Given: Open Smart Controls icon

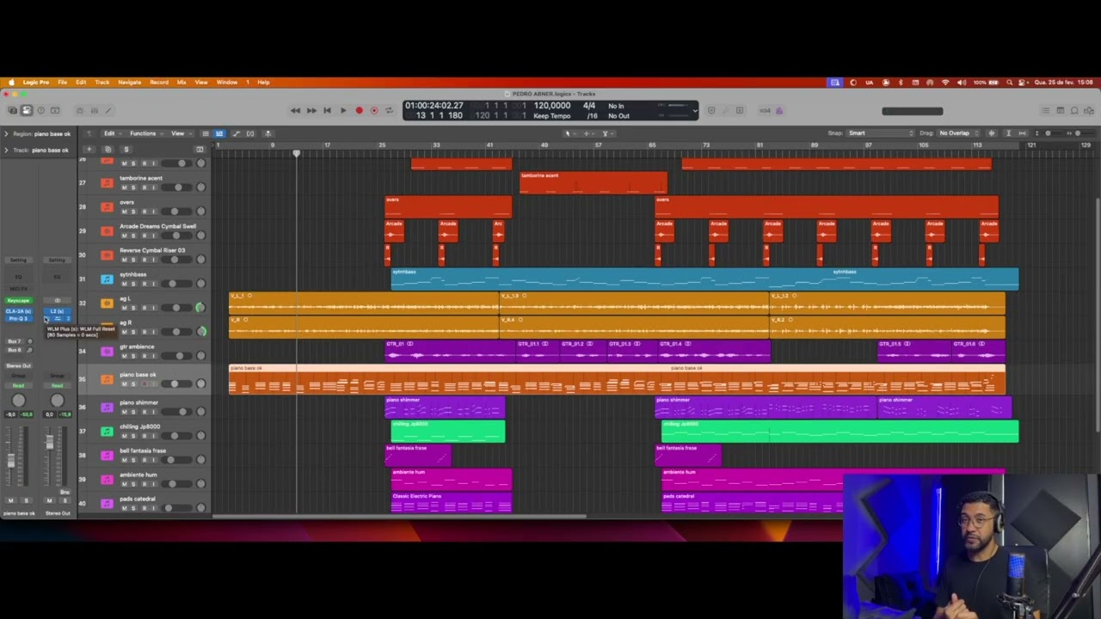Looking at the screenshot, I should (x=80, y=110).
